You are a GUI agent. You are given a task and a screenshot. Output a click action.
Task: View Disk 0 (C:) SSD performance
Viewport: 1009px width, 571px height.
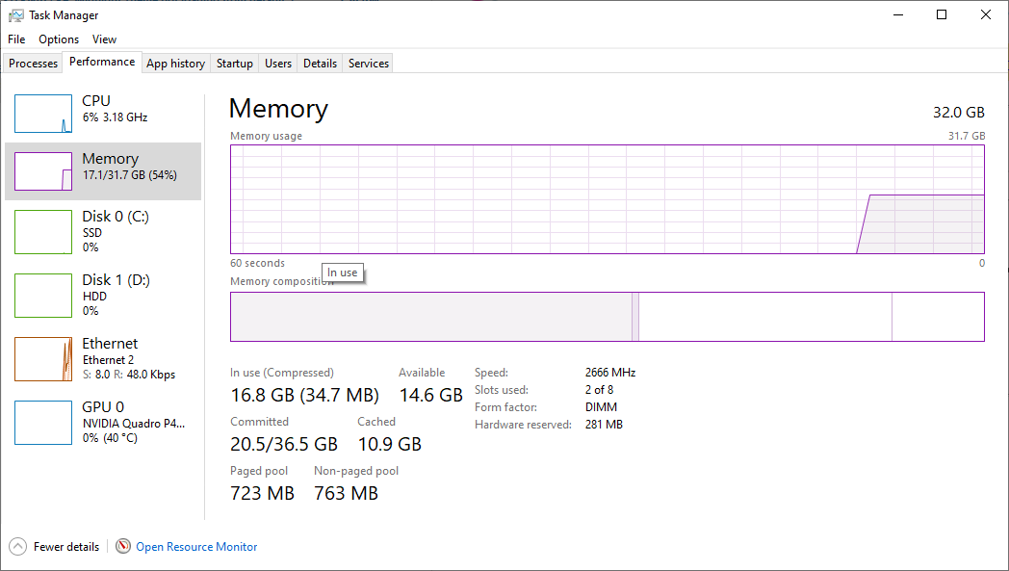tap(101, 232)
